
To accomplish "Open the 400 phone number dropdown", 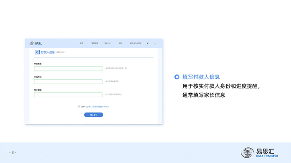I will 136,43.
